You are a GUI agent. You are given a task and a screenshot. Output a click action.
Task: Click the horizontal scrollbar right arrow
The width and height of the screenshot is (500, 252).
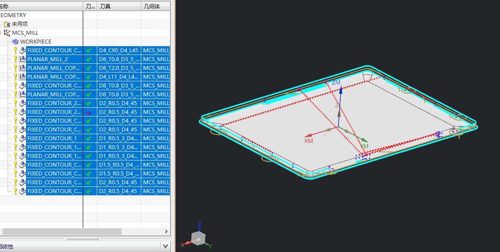click(x=166, y=232)
